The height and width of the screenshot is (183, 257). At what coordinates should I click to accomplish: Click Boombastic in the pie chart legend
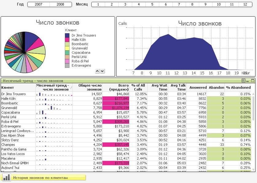80,44
